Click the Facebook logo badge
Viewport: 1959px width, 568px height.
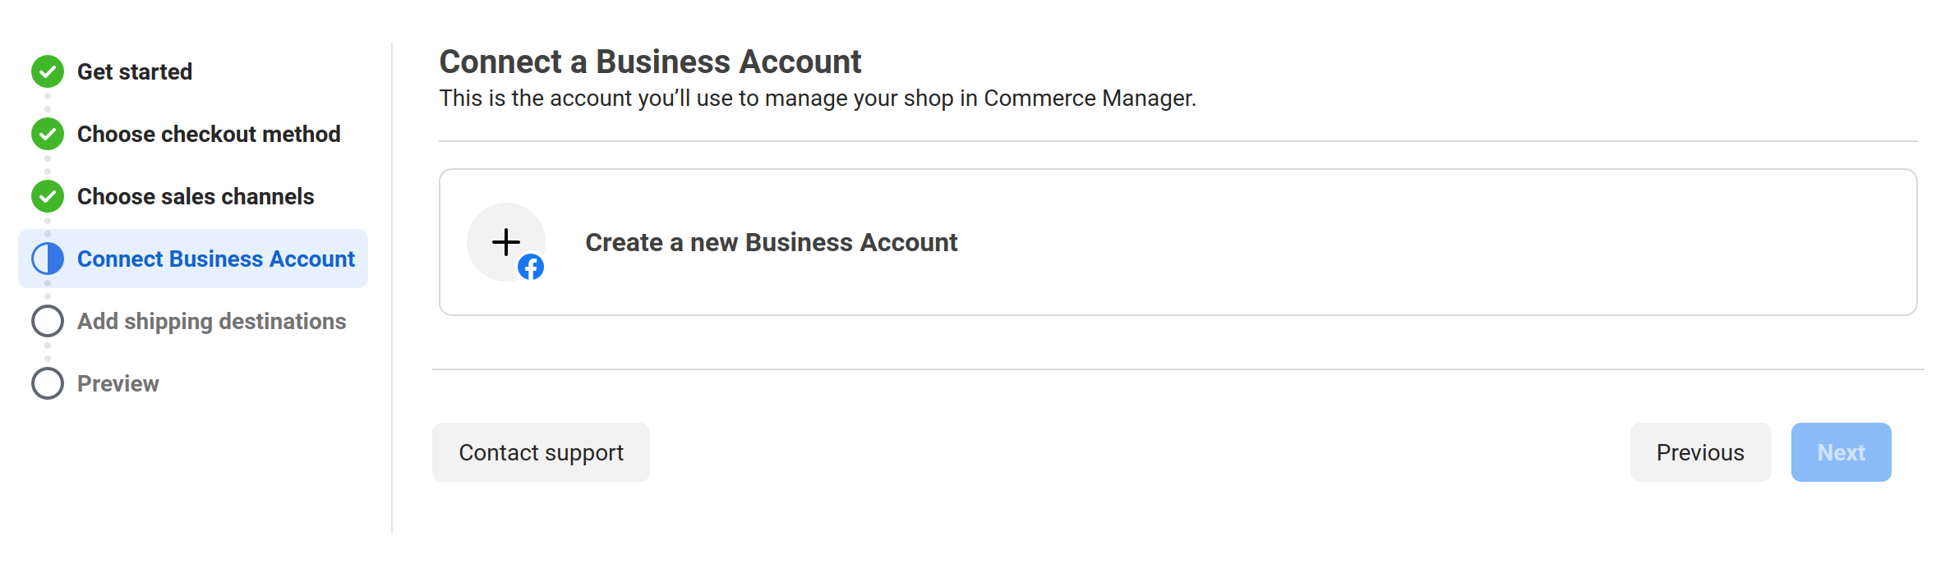coord(531,267)
